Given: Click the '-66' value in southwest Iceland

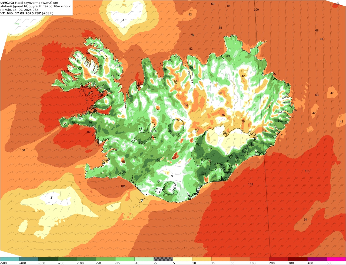Looking at the screenshot, I should click(x=158, y=160).
